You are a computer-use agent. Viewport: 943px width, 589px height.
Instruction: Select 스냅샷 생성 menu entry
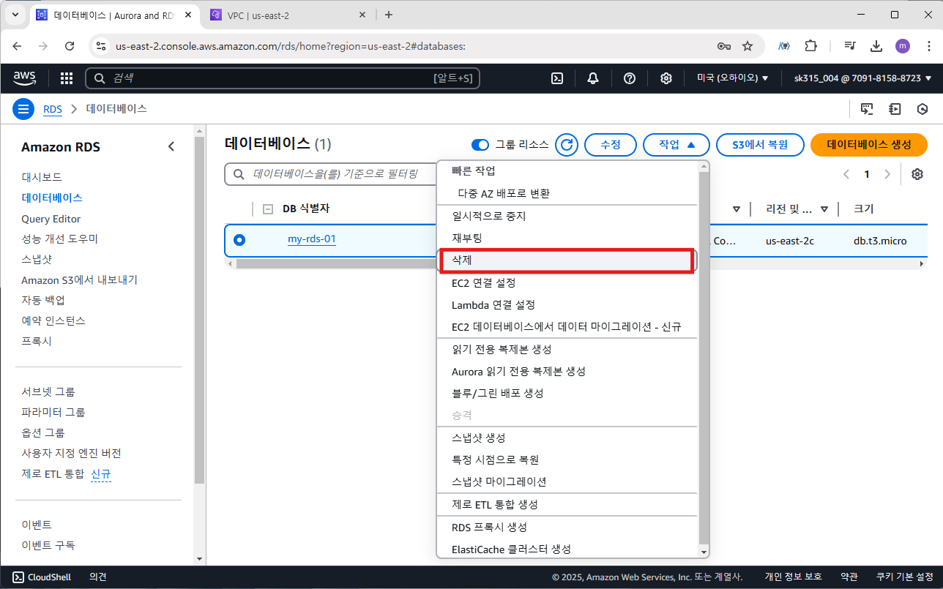568,438
